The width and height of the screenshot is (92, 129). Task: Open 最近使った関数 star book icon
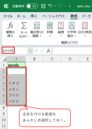tap(37, 25)
